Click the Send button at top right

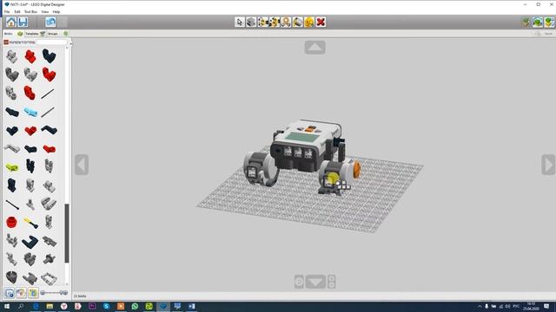pyautogui.click(x=548, y=34)
